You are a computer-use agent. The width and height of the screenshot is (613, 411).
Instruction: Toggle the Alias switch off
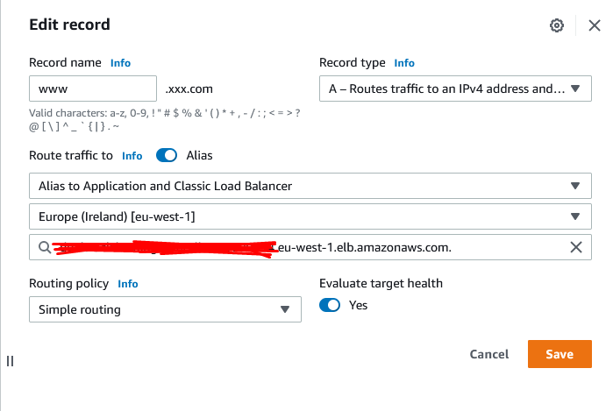click(167, 155)
